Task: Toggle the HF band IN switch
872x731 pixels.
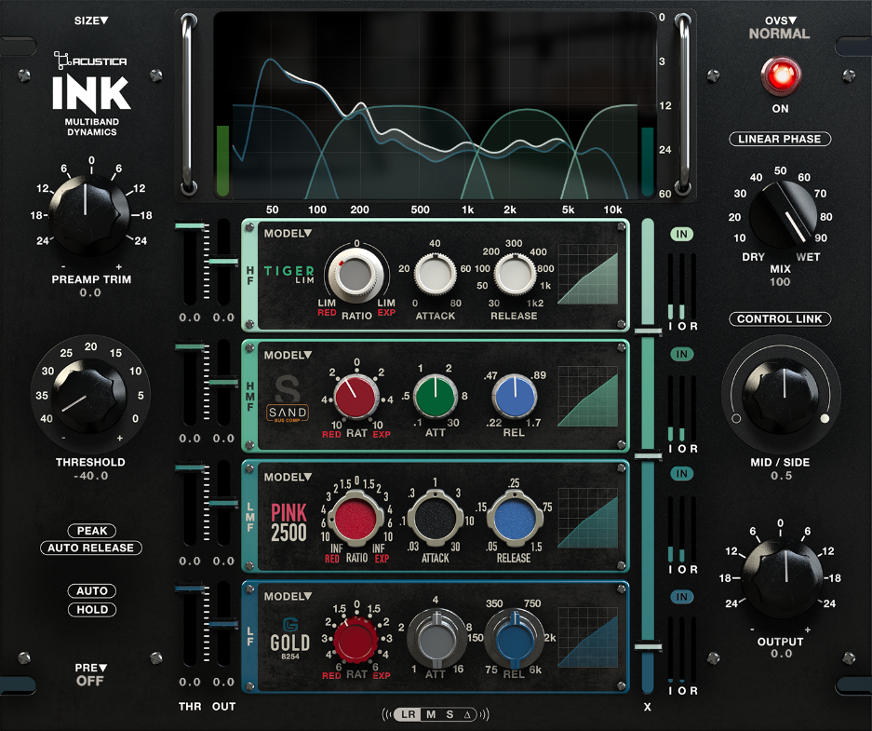Action: click(x=682, y=235)
